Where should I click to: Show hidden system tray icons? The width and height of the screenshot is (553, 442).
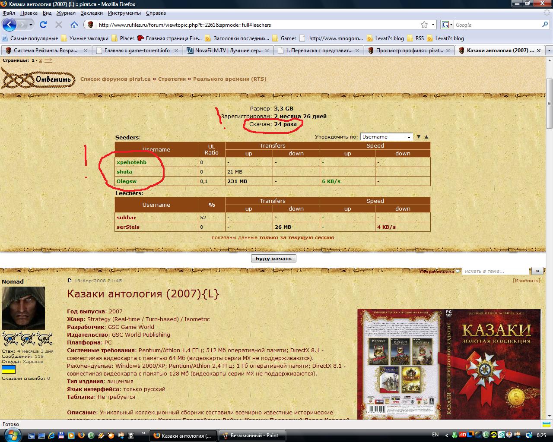pos(447,435)
